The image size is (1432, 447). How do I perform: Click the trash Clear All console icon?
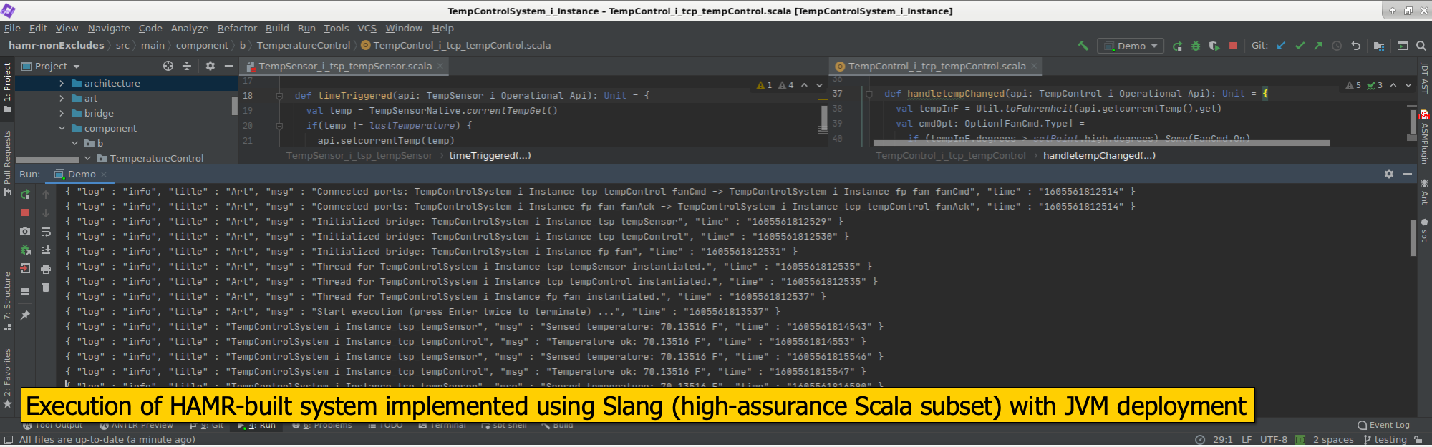pyautogui.click(x=46, y=288)
